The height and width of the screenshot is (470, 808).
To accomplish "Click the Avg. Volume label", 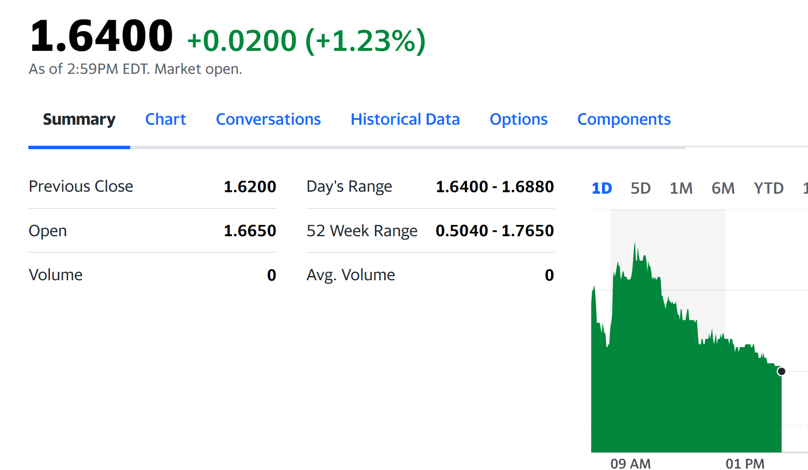I will point(351,275).
